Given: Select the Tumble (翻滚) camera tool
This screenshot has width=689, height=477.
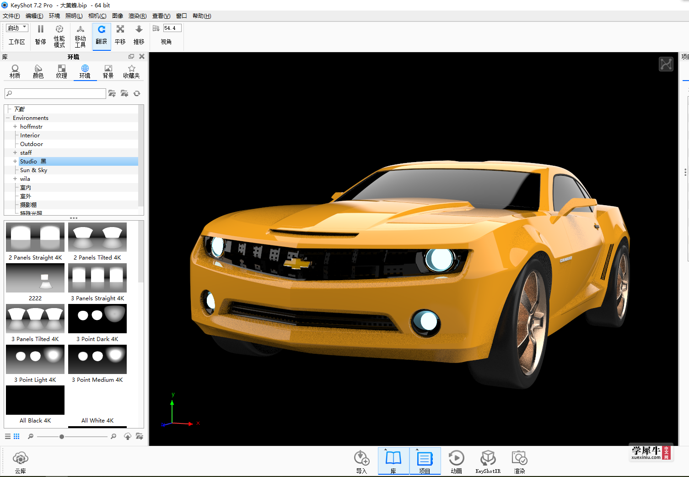Looking at the screenshot, I should pyautogui.click(x=102, y=36).
